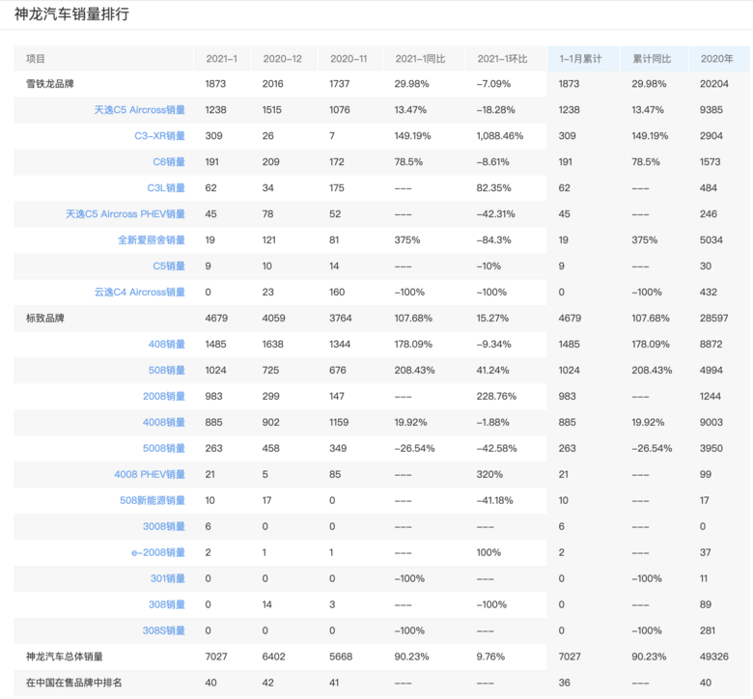Click the 78.5% 2021-1同比 value in C6 row

point(408,162)
